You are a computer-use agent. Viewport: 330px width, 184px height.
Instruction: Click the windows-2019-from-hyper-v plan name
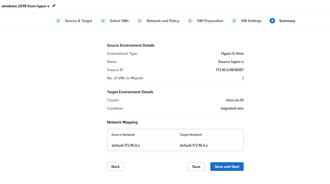tap(25, 6)
